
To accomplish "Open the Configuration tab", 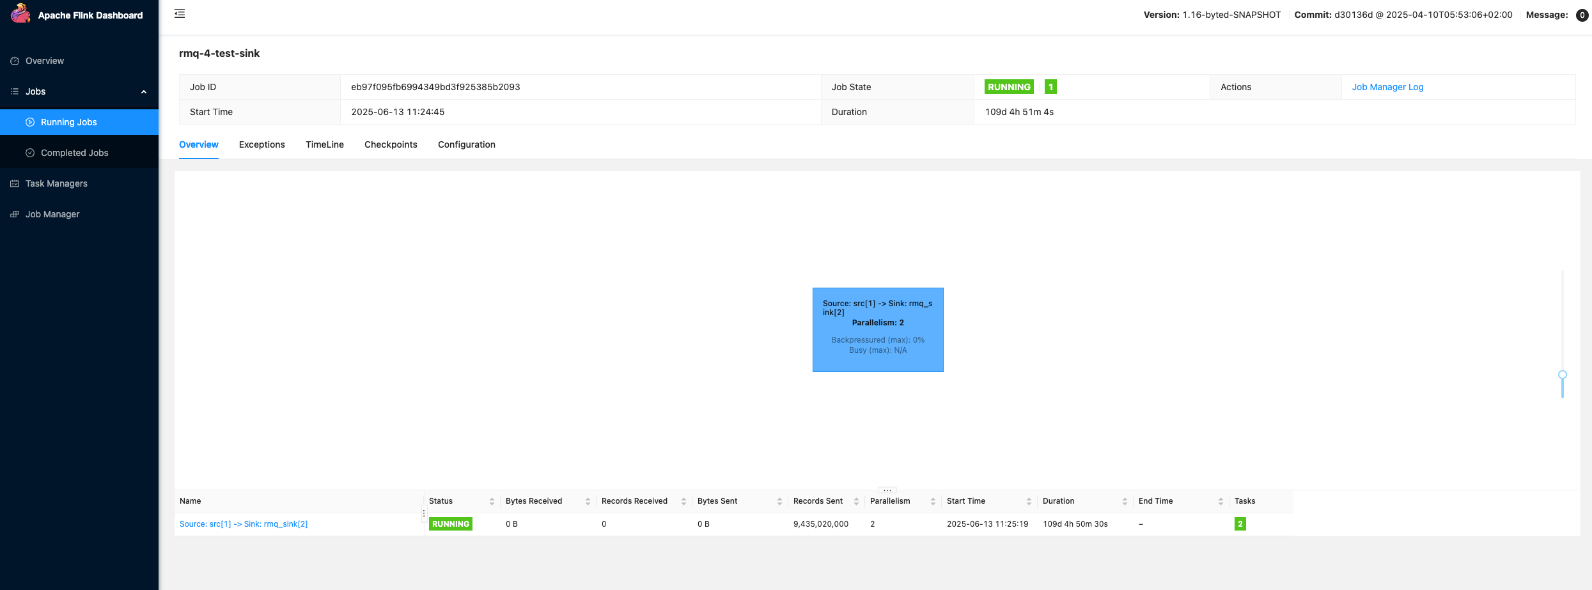I will pyautogui.click(x=467, y=144).
